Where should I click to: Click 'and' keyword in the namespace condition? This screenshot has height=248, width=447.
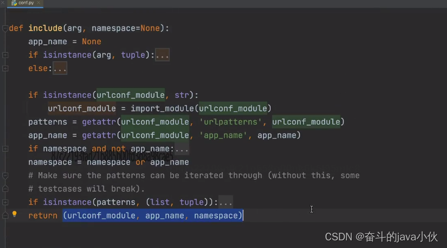tap(99, 149)
